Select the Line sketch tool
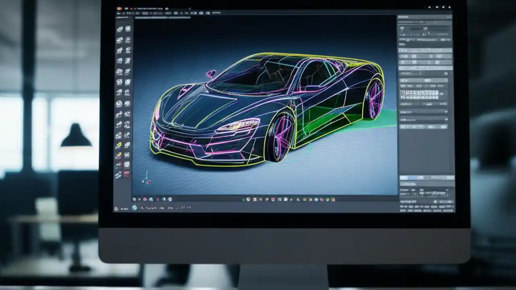 [121, 29]
